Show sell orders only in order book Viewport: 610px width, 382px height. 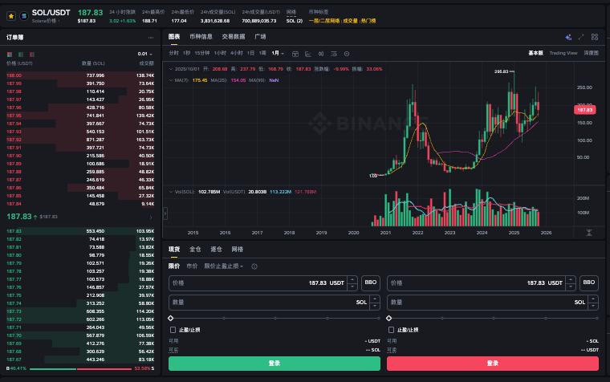click(x=32, y=54)
